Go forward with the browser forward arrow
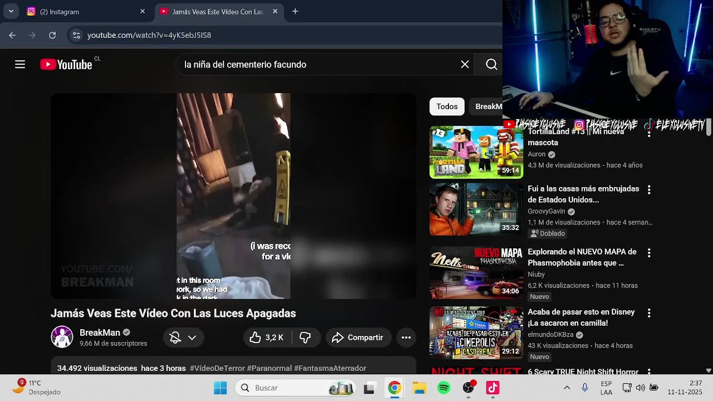 click(x=32, y=35)
